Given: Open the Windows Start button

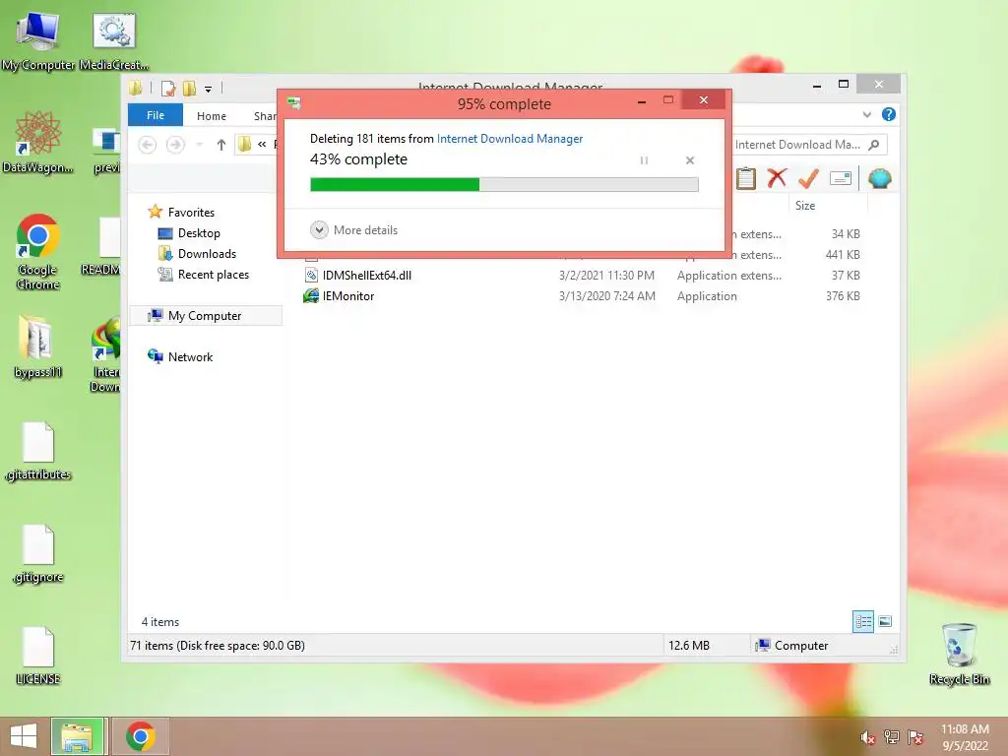Looking at the screenshot, I should click(x=24, y=736).
